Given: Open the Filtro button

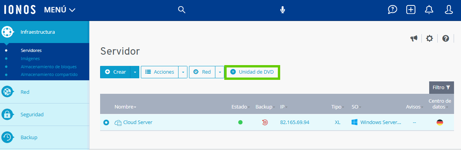Looking at the screenshot, I should coord(441,88).
